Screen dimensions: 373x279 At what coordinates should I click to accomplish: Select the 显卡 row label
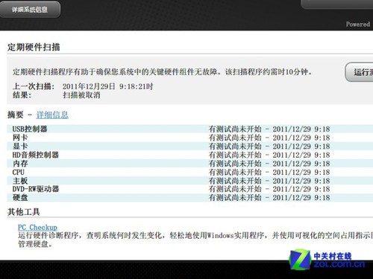[x=20, y=147]
